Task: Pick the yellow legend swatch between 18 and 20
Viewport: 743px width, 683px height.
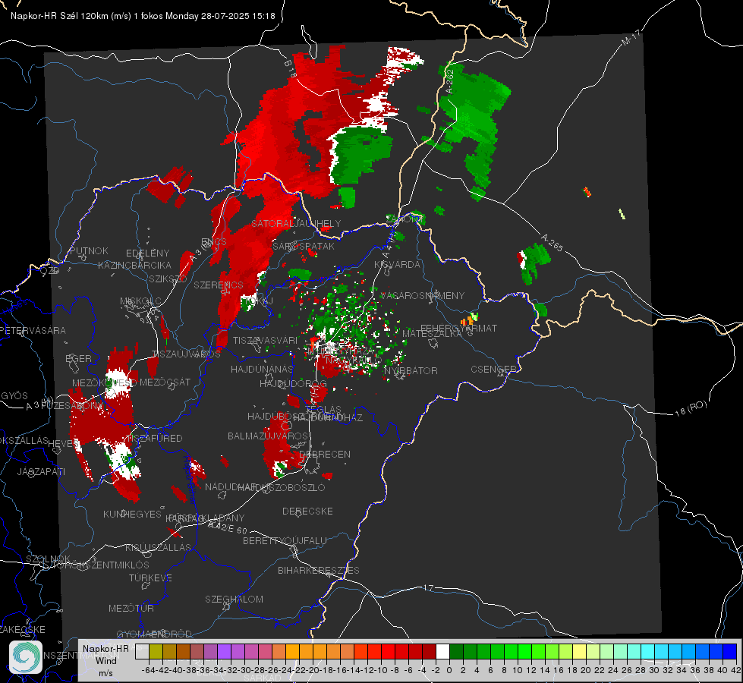Action: 579,652
